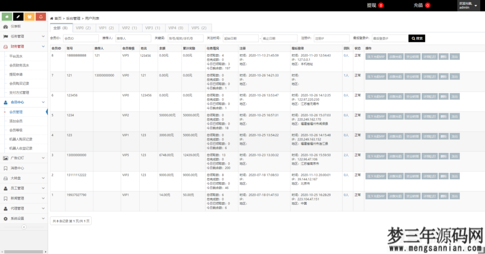This screenshot has width=485, height=254.
Task: Click 资金明细 for account 13111112222
Action: (x=413, y=176)
